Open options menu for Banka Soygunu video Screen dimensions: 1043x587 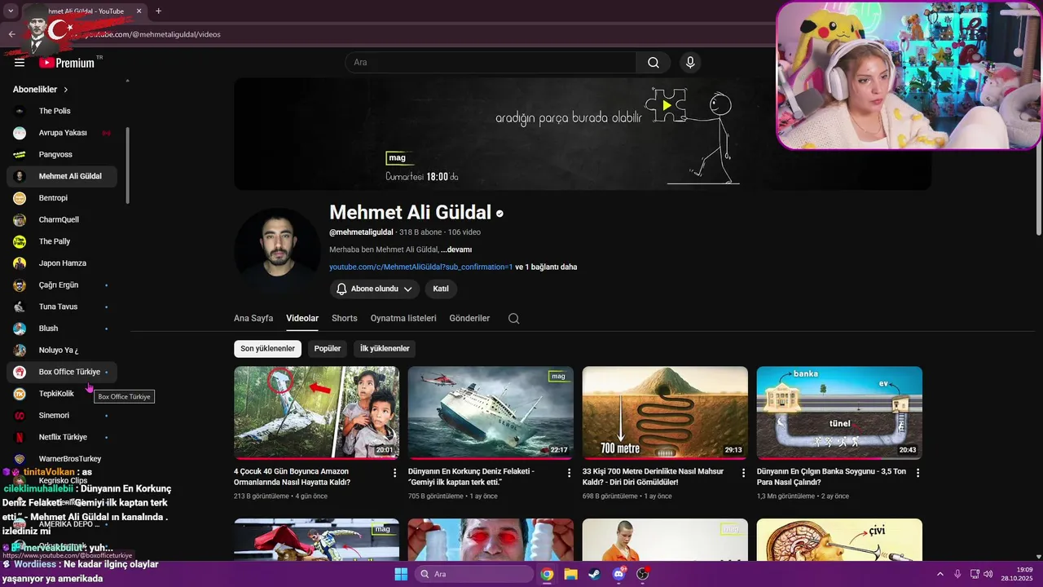918,473
